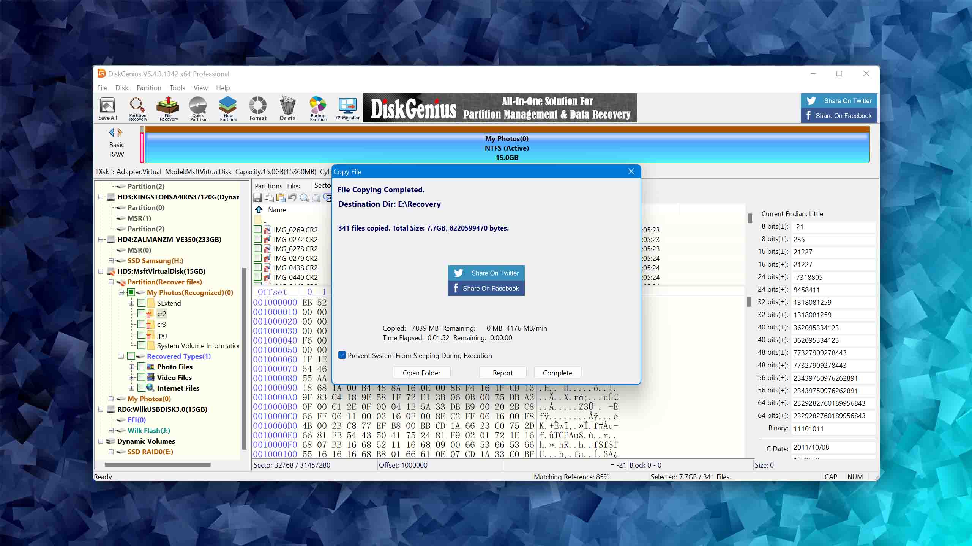Switch to the Partitions tab
The image size is (972, 546).
click(x=268, y=186)
